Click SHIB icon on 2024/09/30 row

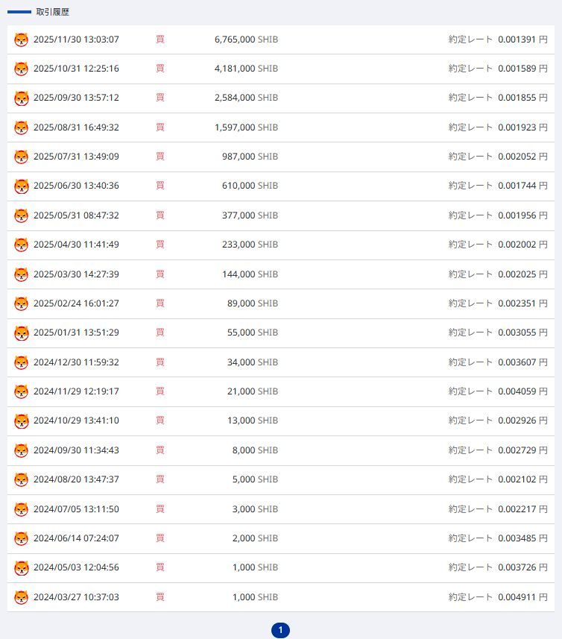point(21,450)
